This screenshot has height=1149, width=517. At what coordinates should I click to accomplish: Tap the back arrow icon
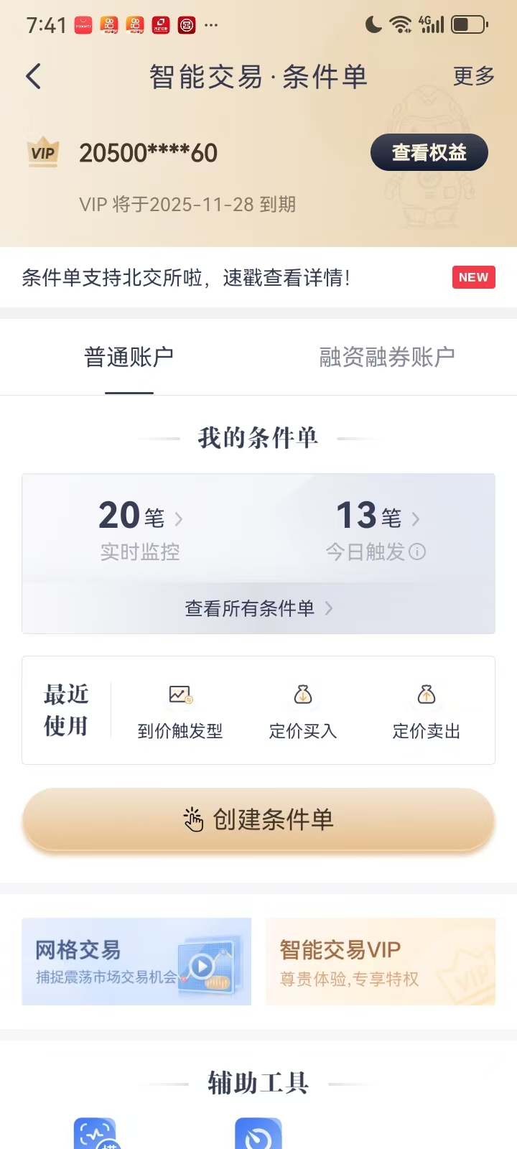click(x=34, y=76)
